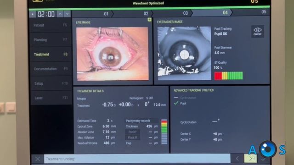Click the ET-Quality color bar
The image size is (294, 165).
pos(229,76)
